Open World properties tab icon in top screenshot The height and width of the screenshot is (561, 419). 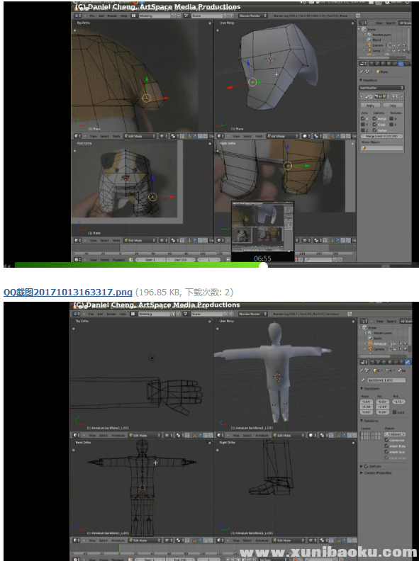click(383, 63)
